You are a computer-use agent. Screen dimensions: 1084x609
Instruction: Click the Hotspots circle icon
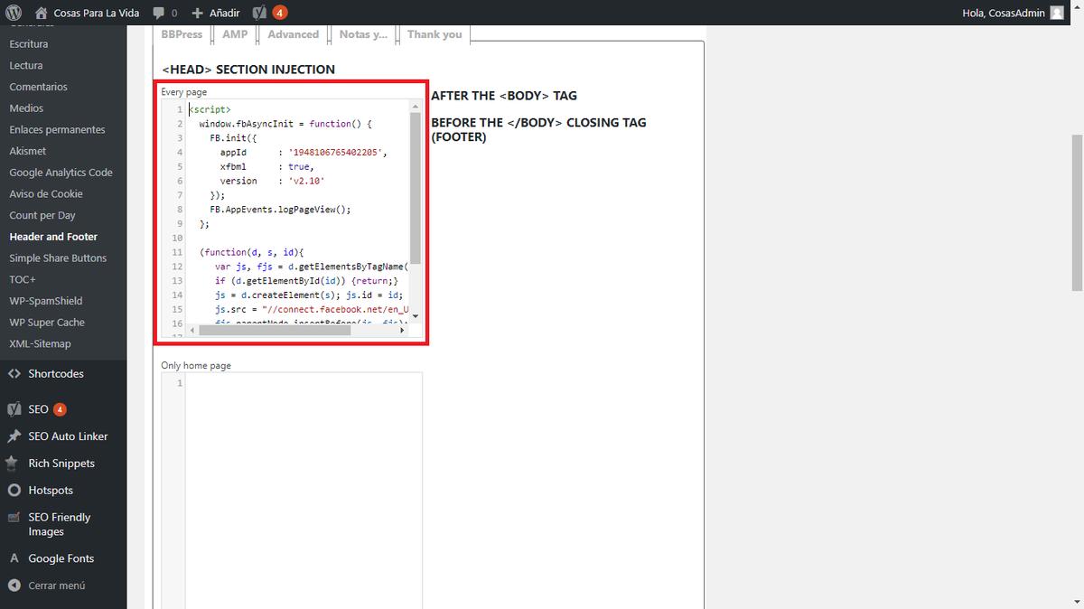pos(14,491)
